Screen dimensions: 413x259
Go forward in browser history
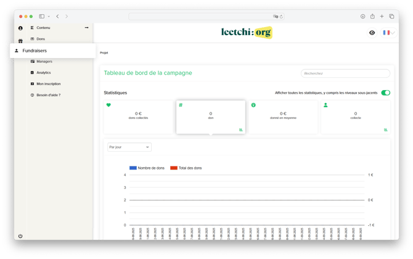pyautogui.click(x=67, y=16)
